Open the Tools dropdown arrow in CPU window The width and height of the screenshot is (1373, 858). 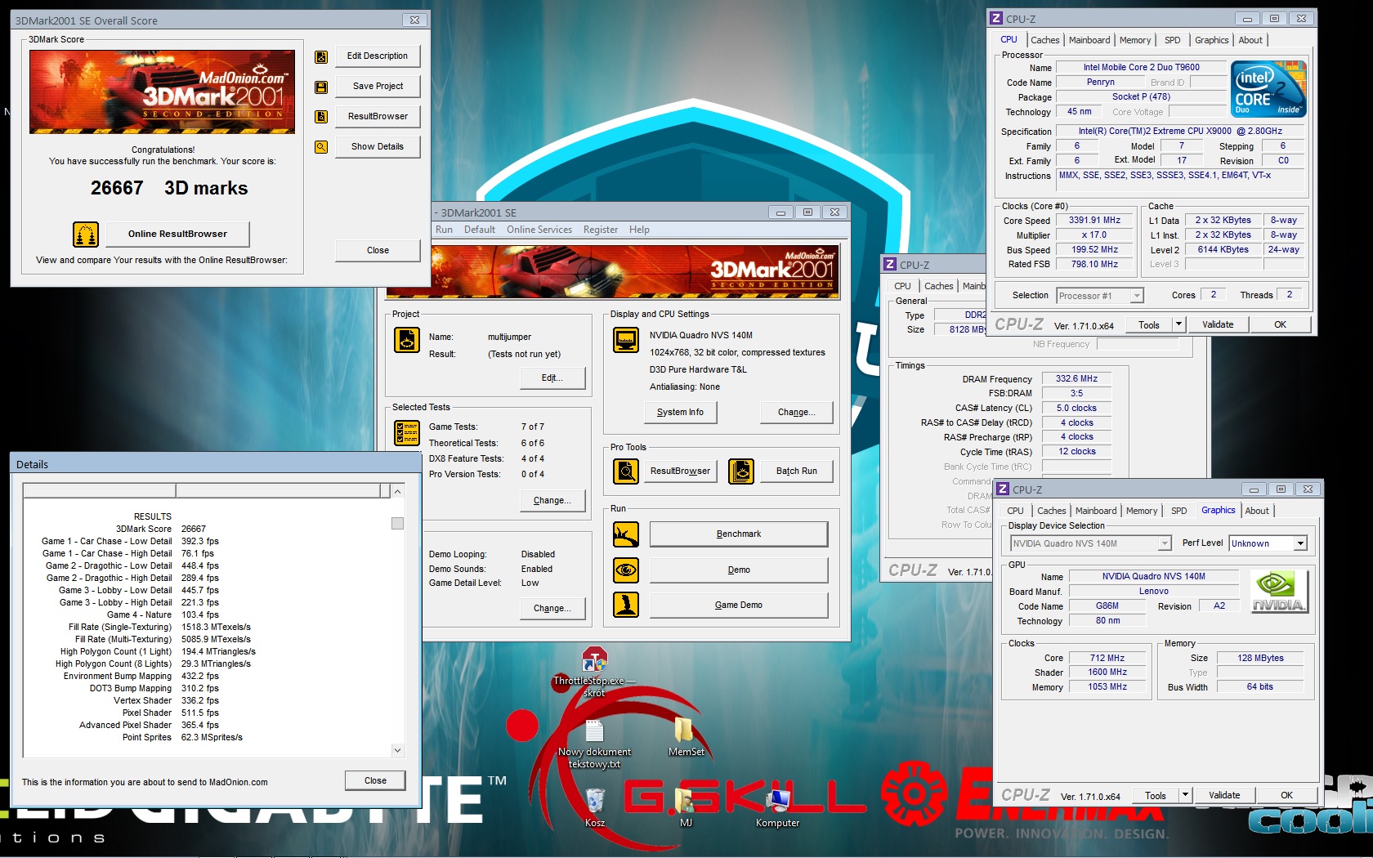click(x=1178, y=324)
